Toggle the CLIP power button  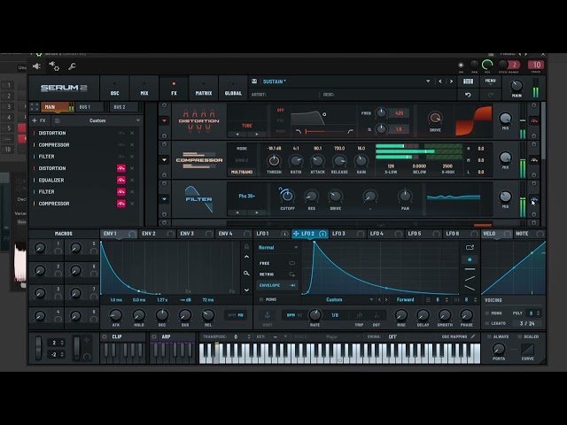click(x=105, y=336)
